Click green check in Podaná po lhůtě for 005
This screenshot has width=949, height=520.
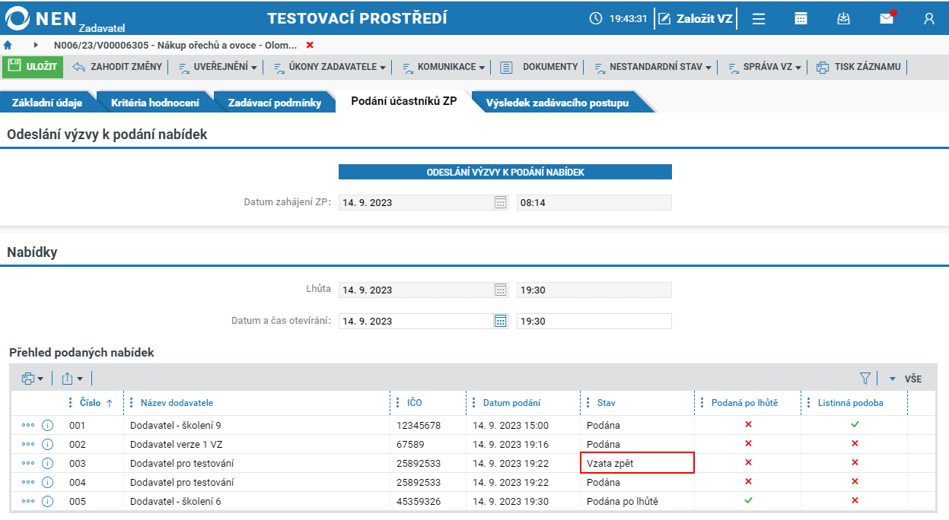pyautogui.click(x=748, y=500)
